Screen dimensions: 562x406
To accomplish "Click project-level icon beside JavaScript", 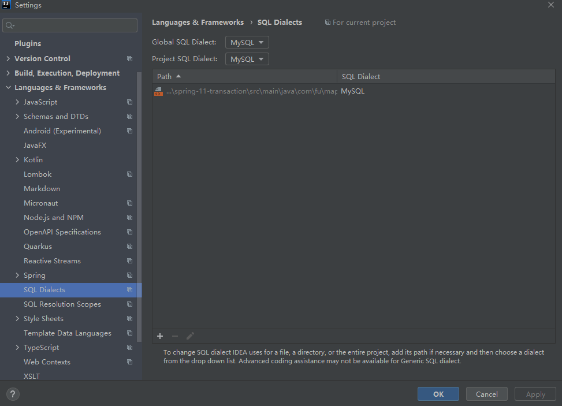I will [x=130, y=102].
